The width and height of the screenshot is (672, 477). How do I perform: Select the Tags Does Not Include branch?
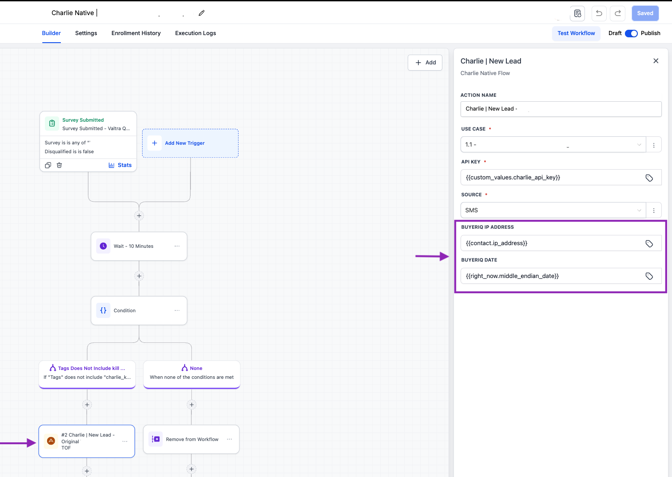pyautogui.click(x=87, y=374)
